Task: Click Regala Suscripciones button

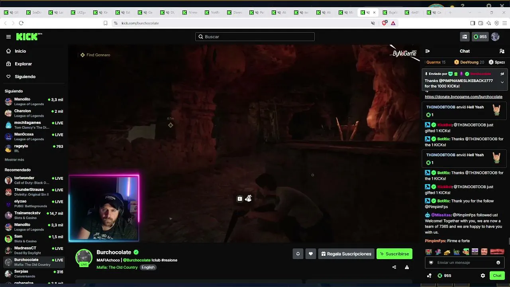Action: (346, 254)
